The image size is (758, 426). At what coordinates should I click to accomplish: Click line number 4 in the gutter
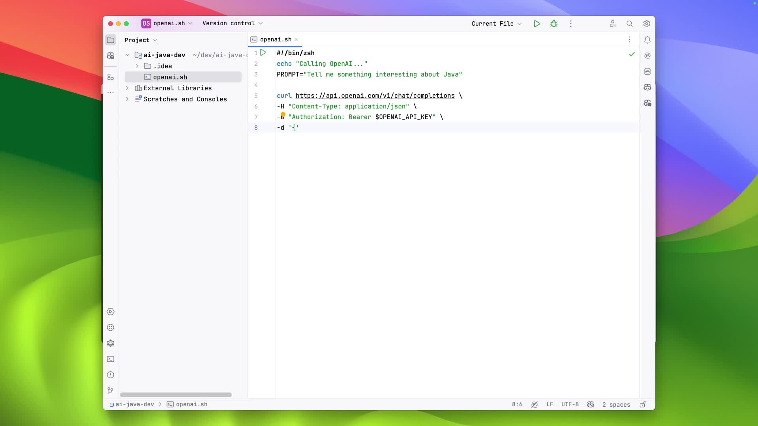(x=256, y=85)
